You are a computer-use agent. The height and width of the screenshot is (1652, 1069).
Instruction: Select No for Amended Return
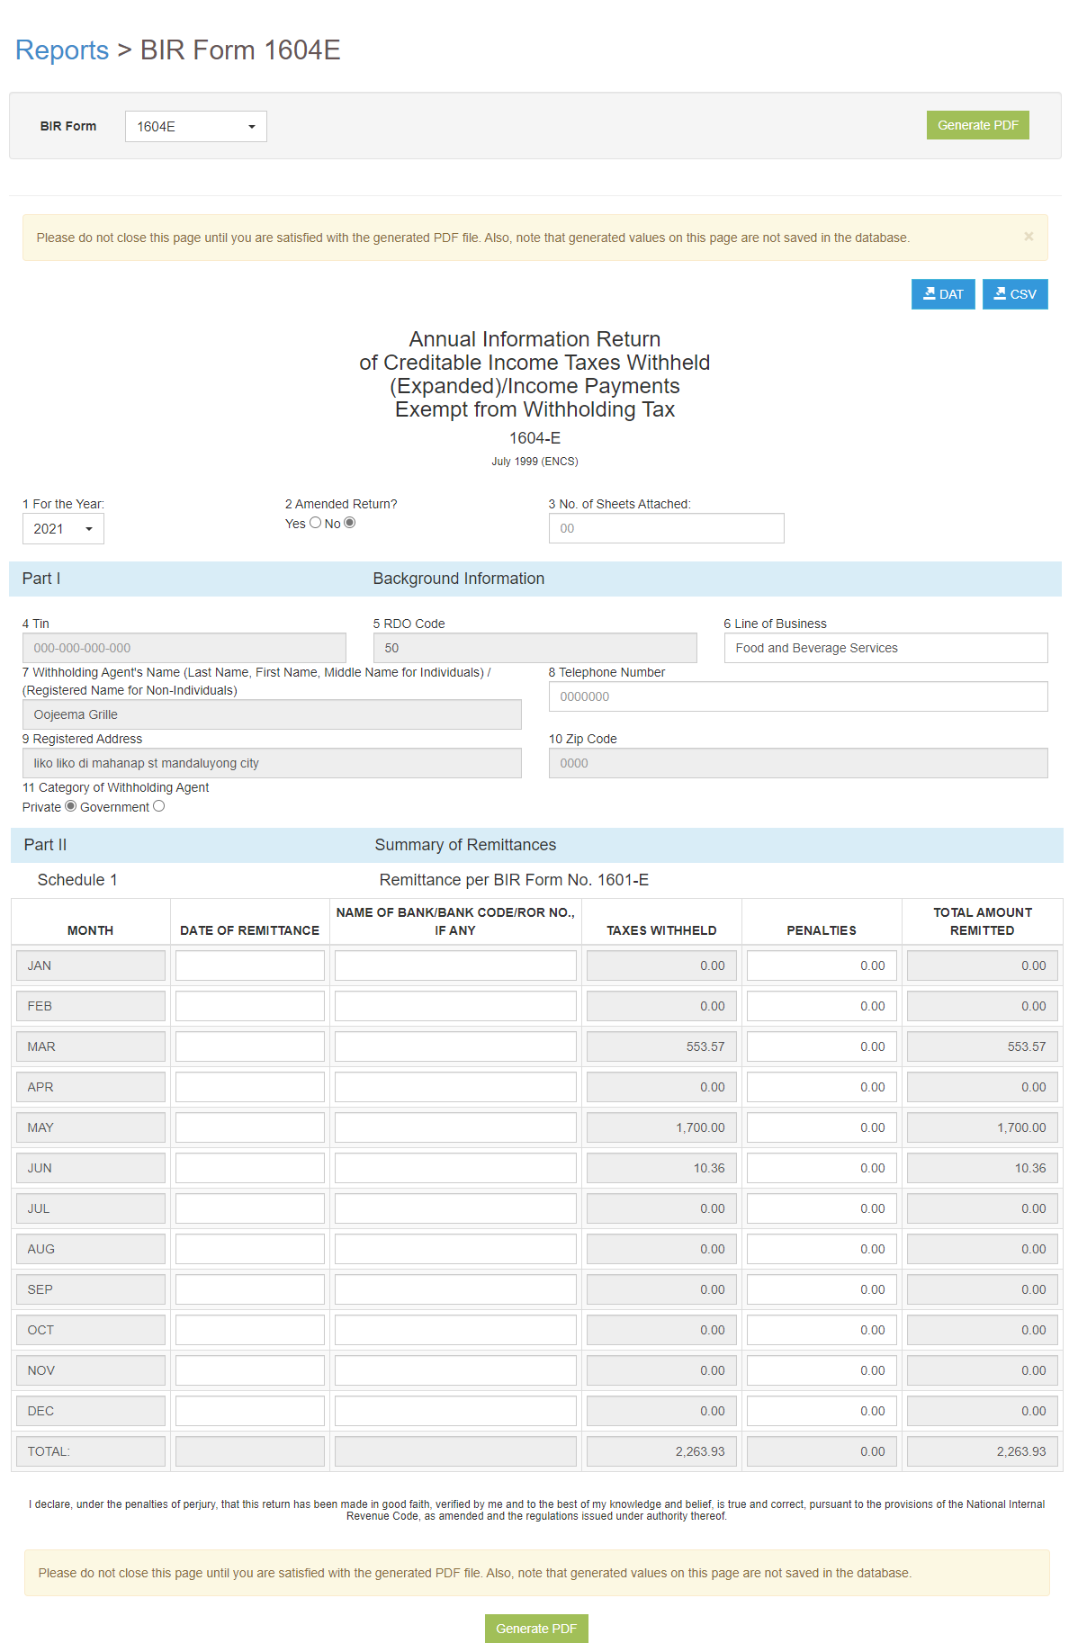[x=350, y=523]
